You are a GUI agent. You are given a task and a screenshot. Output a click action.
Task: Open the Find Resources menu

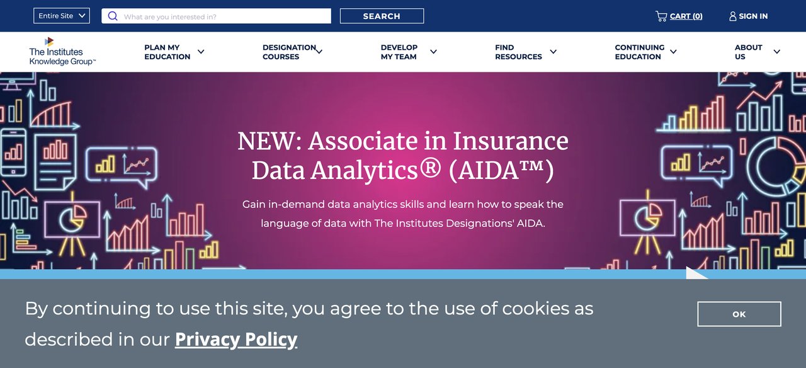pyautogui.click(x=518, y=52)
